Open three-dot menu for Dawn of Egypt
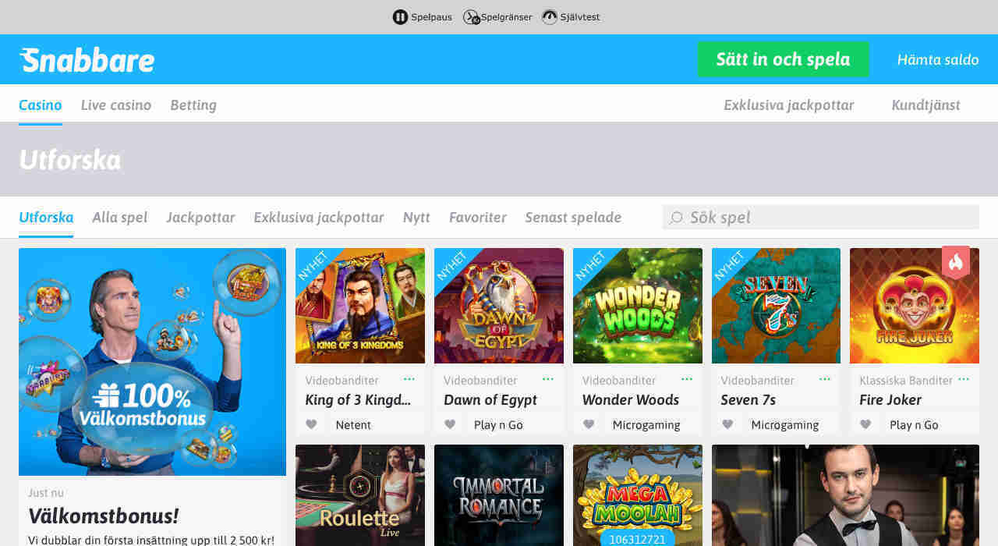 point(548,379)
